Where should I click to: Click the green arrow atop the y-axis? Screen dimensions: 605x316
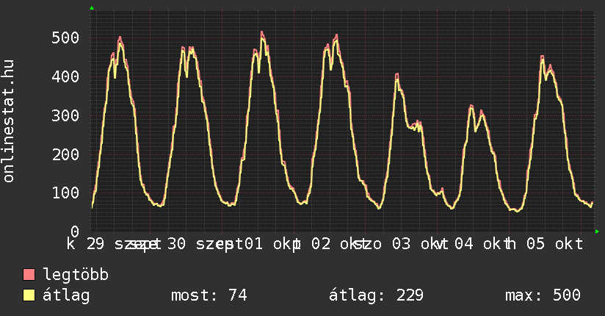coord(92,8)
